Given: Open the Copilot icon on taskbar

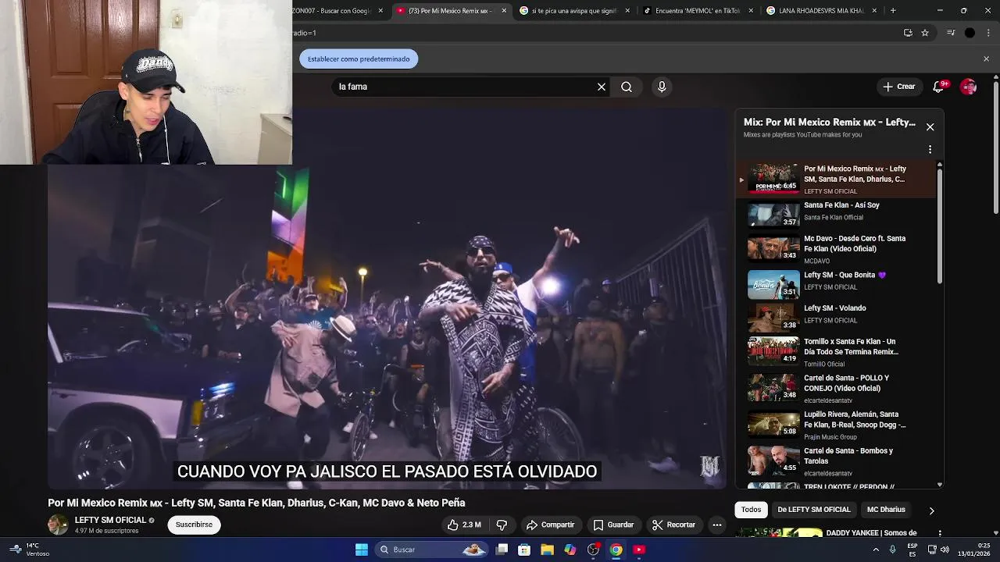Looking at the screenshot, I should (570, 550).
